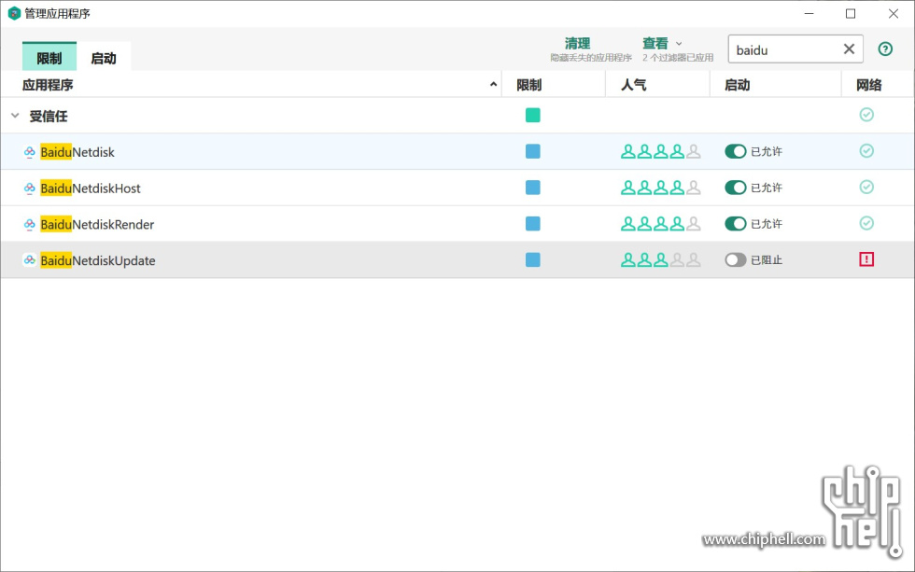Close the 管理应用程序 window
Image resolution: width=915 pixels, height=572 pixels.
click(x=893, y=13)
